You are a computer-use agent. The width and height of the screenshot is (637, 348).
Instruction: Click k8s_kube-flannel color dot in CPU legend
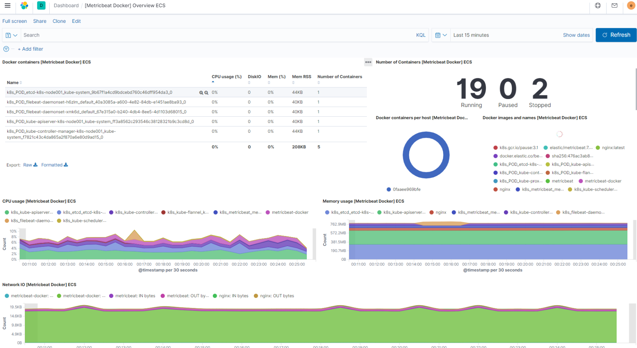coord(164,212)
